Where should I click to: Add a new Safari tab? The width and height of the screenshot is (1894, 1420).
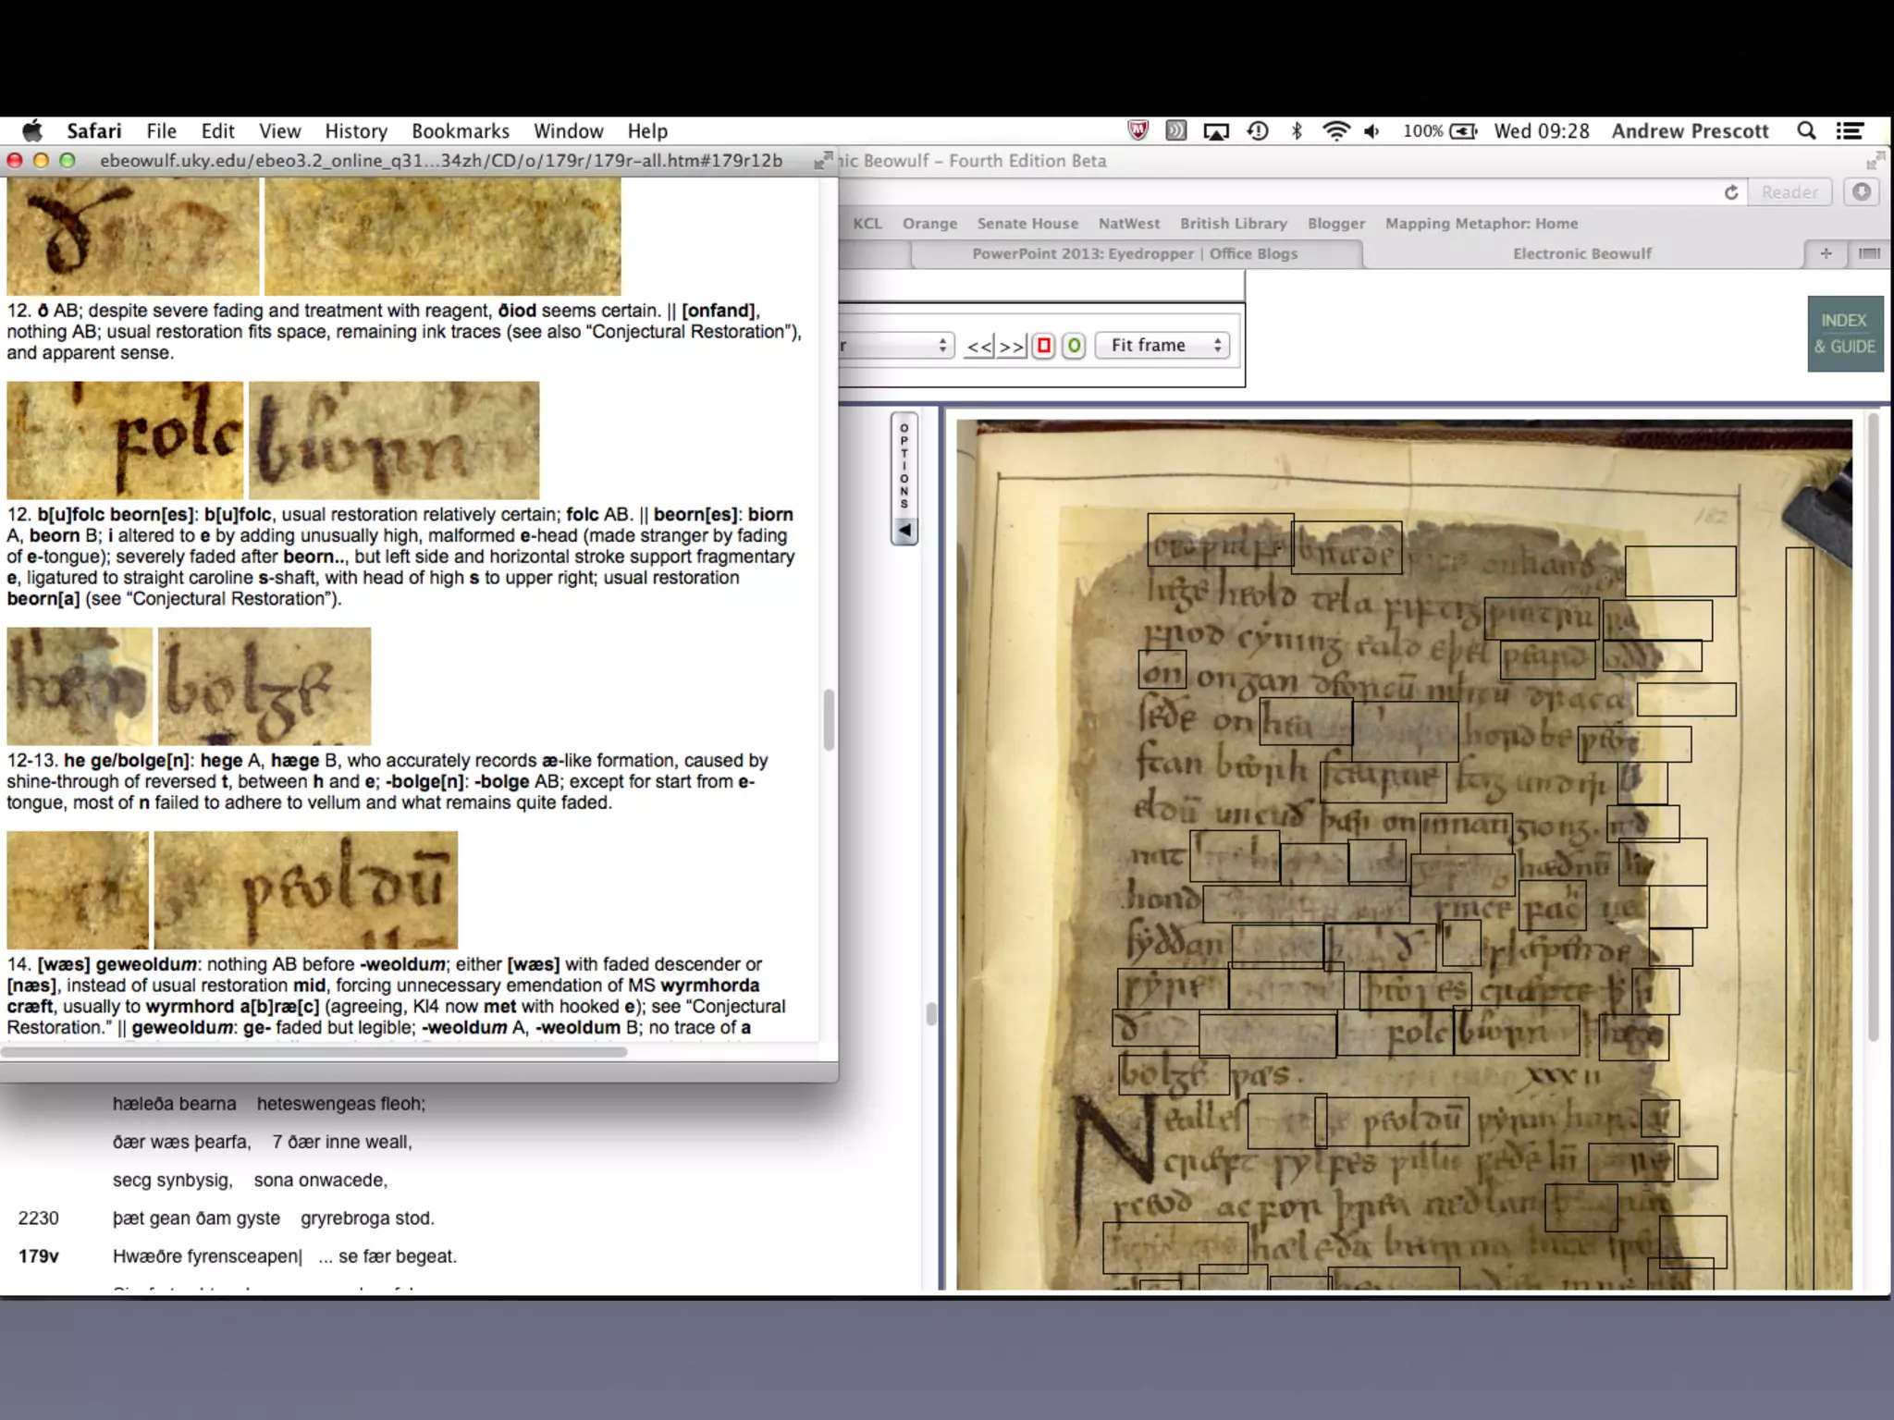pyautogui.click(x=1826, y=253)
